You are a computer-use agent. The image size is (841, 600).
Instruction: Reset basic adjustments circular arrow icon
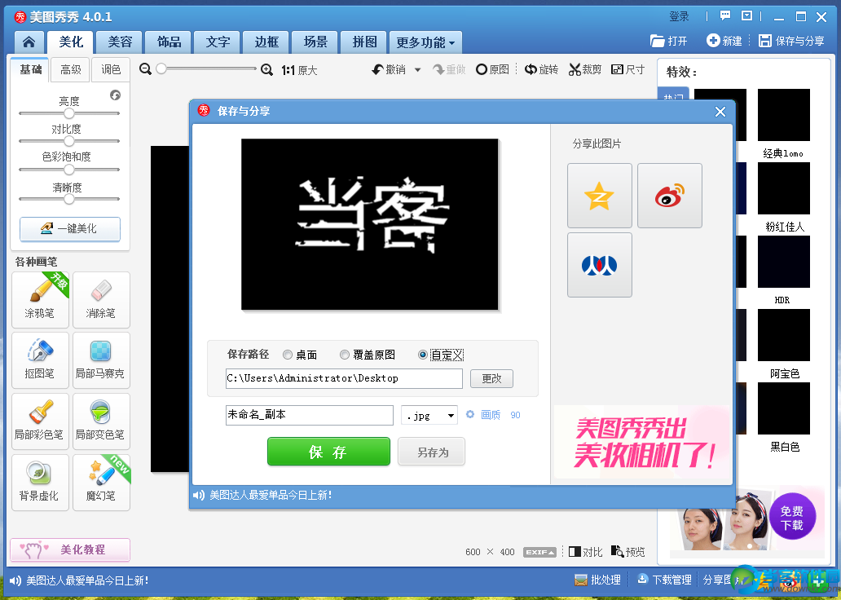[116, 95]
